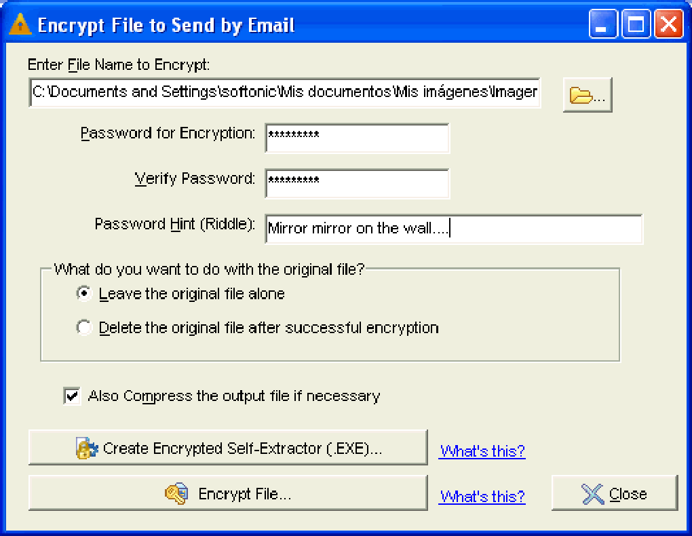Click the warning triangle icon in title bar
Image resolution: width=692 pixels, height=536 pixels.
21,26
